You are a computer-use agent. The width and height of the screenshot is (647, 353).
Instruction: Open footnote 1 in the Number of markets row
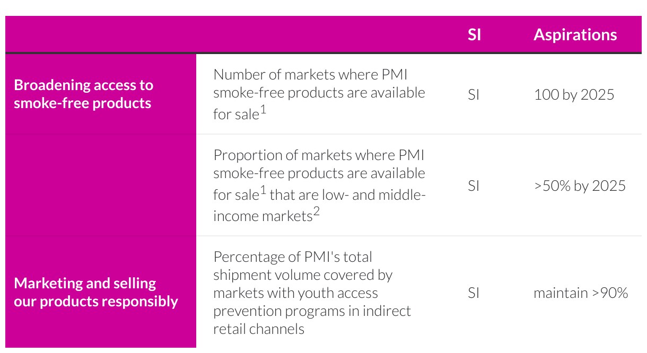(263, 110)
